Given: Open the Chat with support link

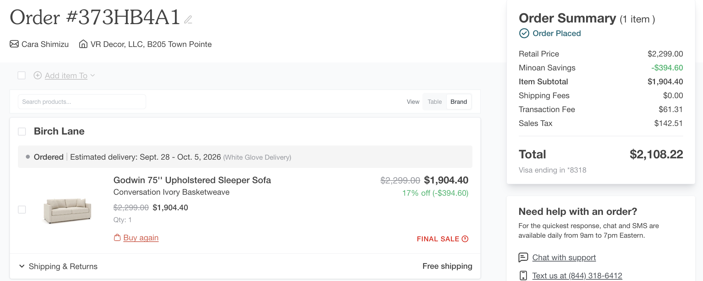Looking at the screenshot, I should pyautogui.click(x=564, y=257).
